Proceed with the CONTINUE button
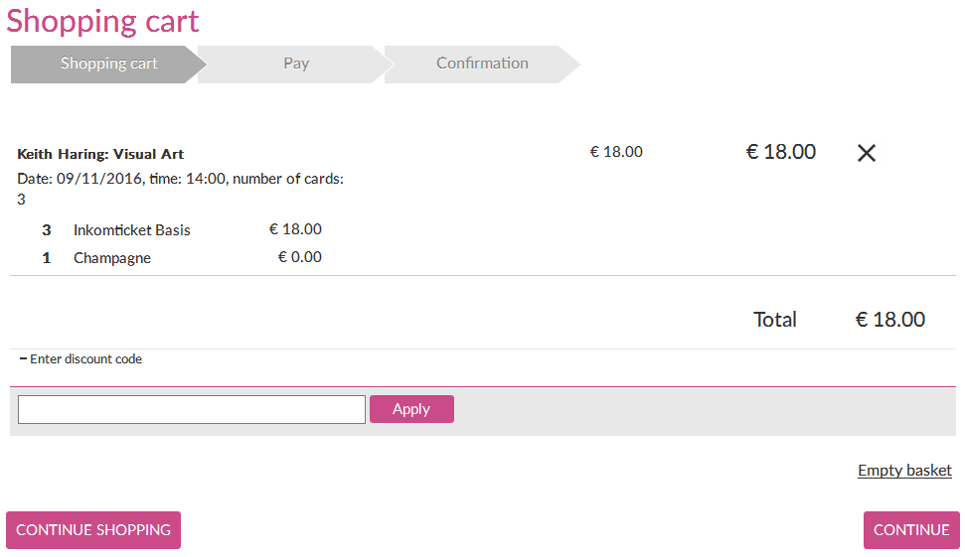The height and width of the screenshot is (557, 965). (911, 530)
